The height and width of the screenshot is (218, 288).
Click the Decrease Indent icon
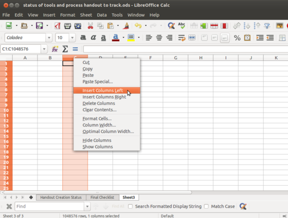pos(270,37)
